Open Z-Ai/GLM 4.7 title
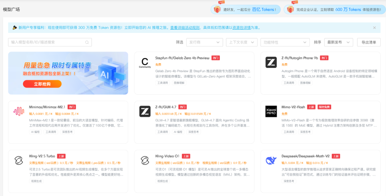This screenshot has width=386, height=196. point(166,107)
